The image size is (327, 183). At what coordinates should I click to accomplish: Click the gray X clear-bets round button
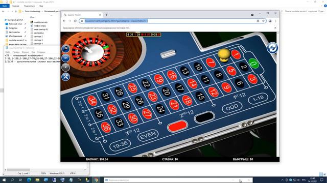(x=66, y=67)
